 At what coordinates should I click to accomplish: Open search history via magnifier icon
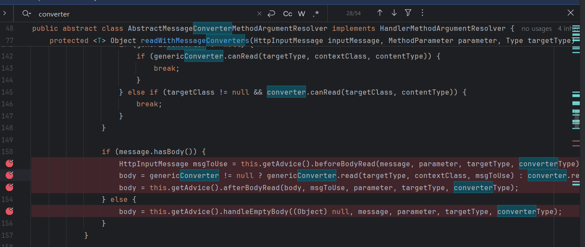click(26, 13)
